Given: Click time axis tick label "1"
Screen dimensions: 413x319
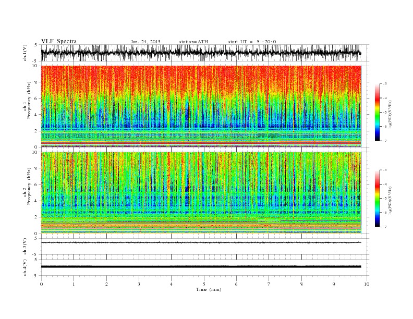Looking at the screenshot, I should tap(74, 284).
